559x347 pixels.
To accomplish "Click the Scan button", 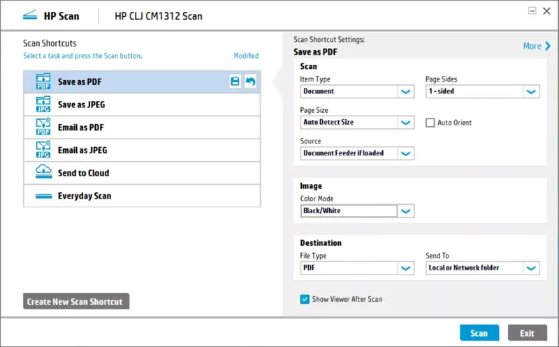I will point(479,333).
